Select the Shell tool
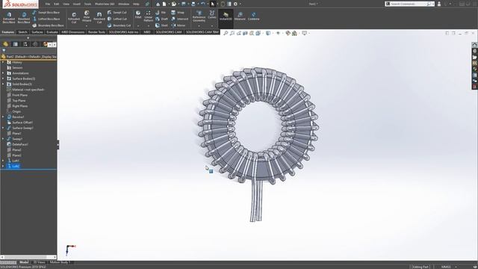This screenshot has height=269, width=478. [161, 25]
